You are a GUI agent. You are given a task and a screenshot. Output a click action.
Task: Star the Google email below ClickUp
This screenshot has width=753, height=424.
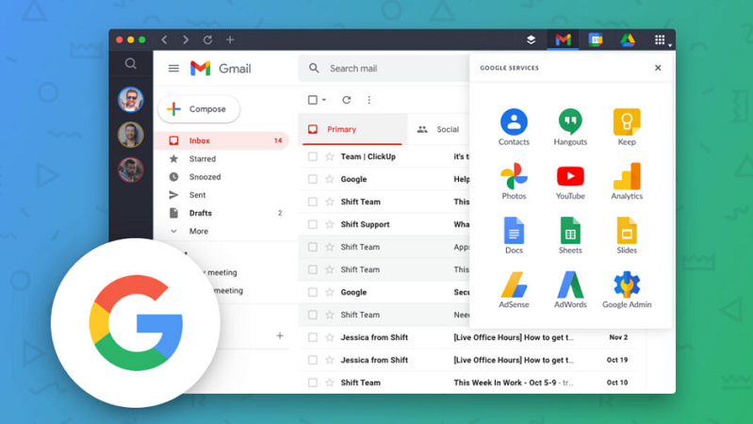(330, 179)
